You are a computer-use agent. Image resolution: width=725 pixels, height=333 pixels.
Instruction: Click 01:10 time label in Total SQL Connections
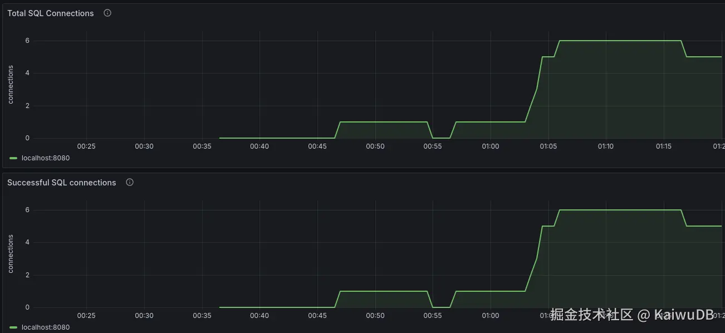pos(606,146)
